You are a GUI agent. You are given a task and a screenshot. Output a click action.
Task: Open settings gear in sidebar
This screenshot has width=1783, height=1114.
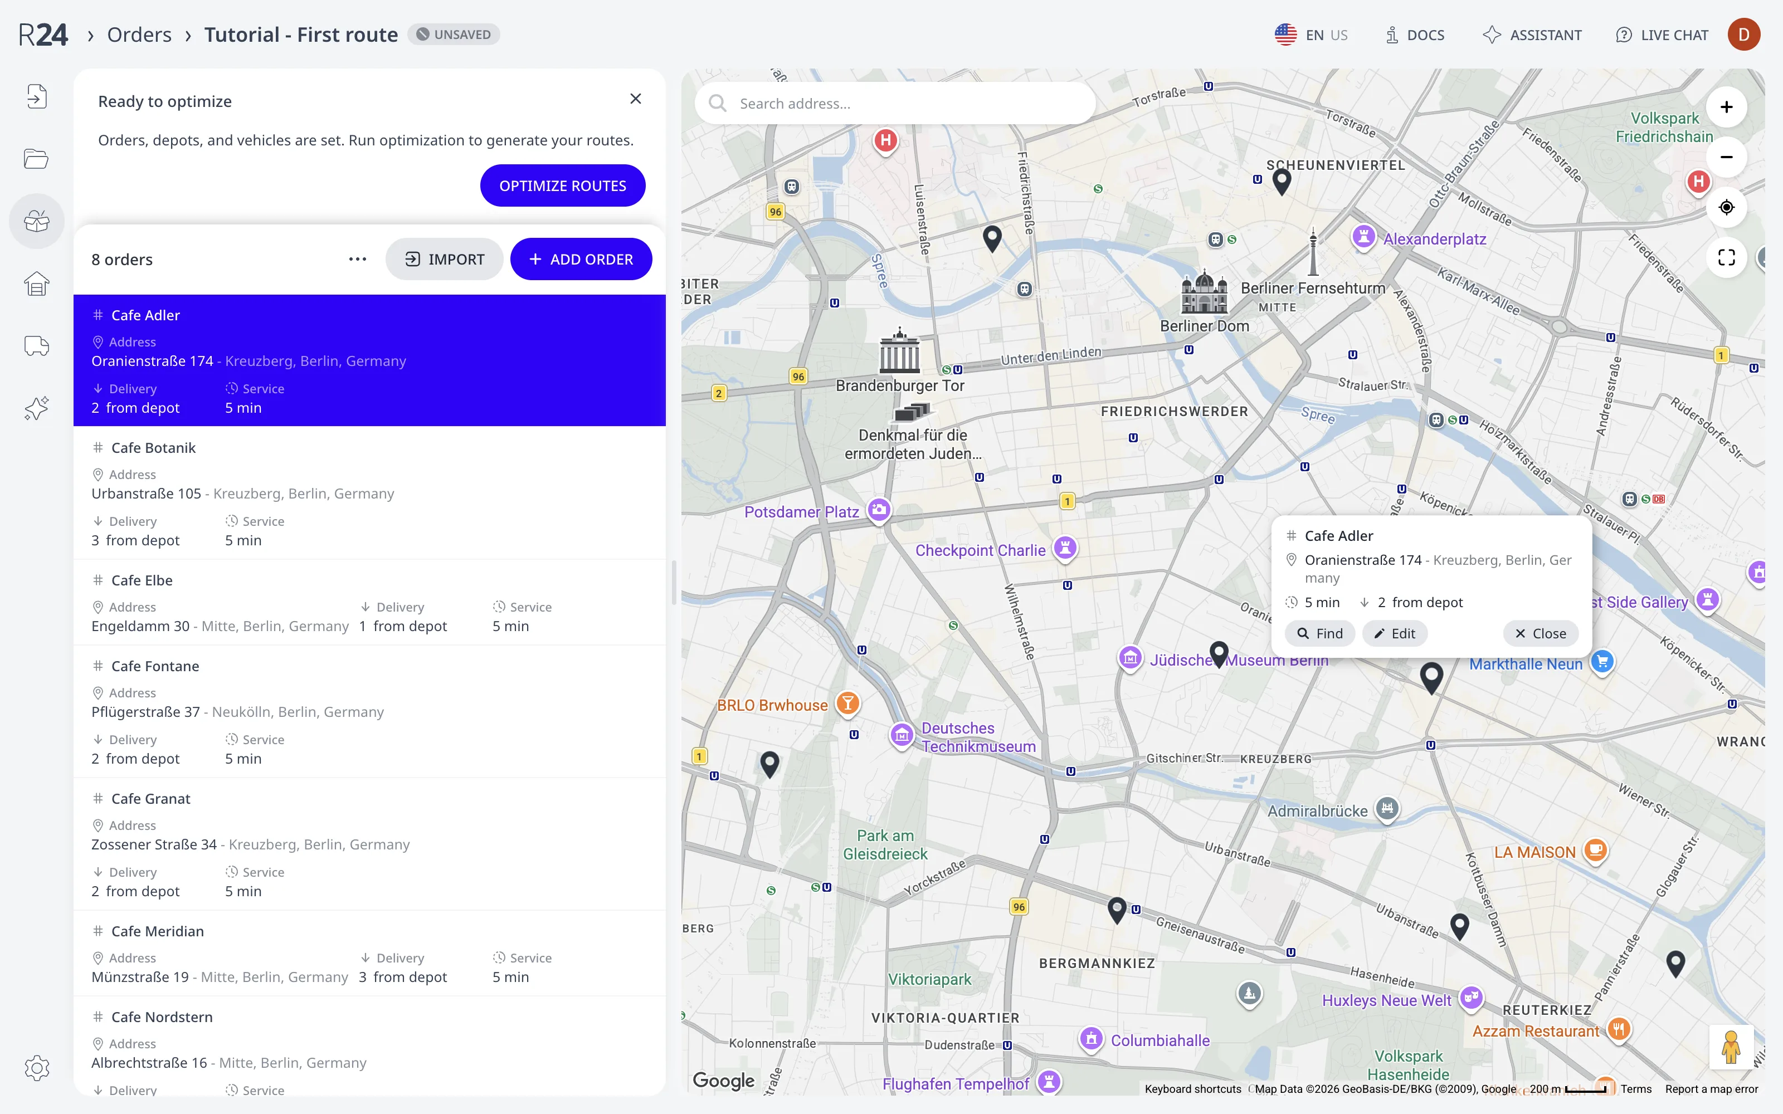pyautogui.click(x=36, y=1068)
